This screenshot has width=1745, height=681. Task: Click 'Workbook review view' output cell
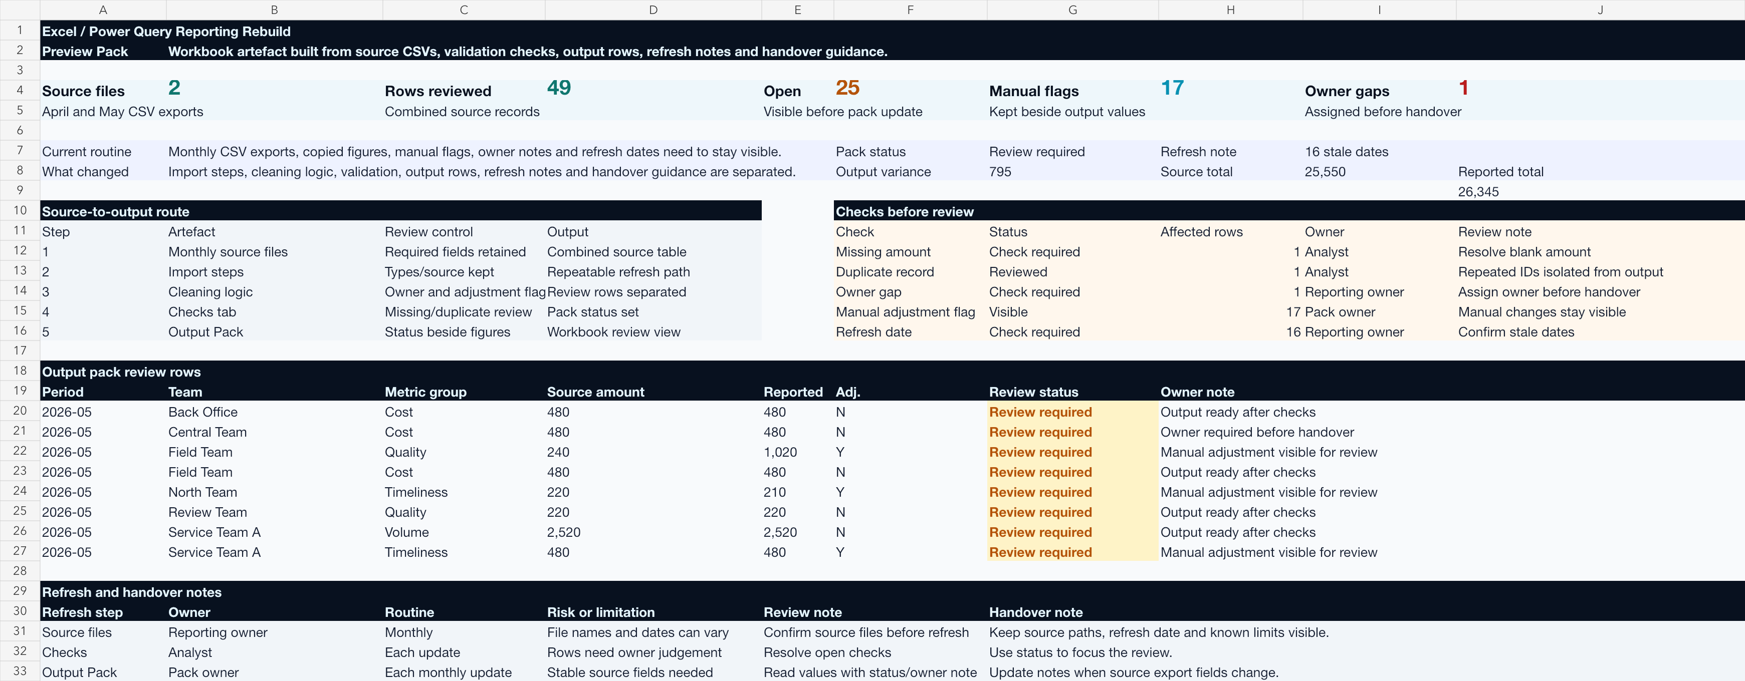coord(614,331)
